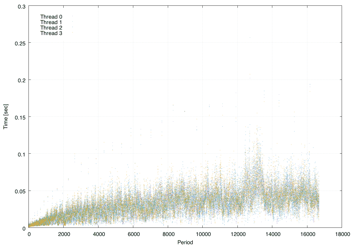Click the 4000 tick label on x-axis
This screenshot has width=351, height=245.
point(98,234)
